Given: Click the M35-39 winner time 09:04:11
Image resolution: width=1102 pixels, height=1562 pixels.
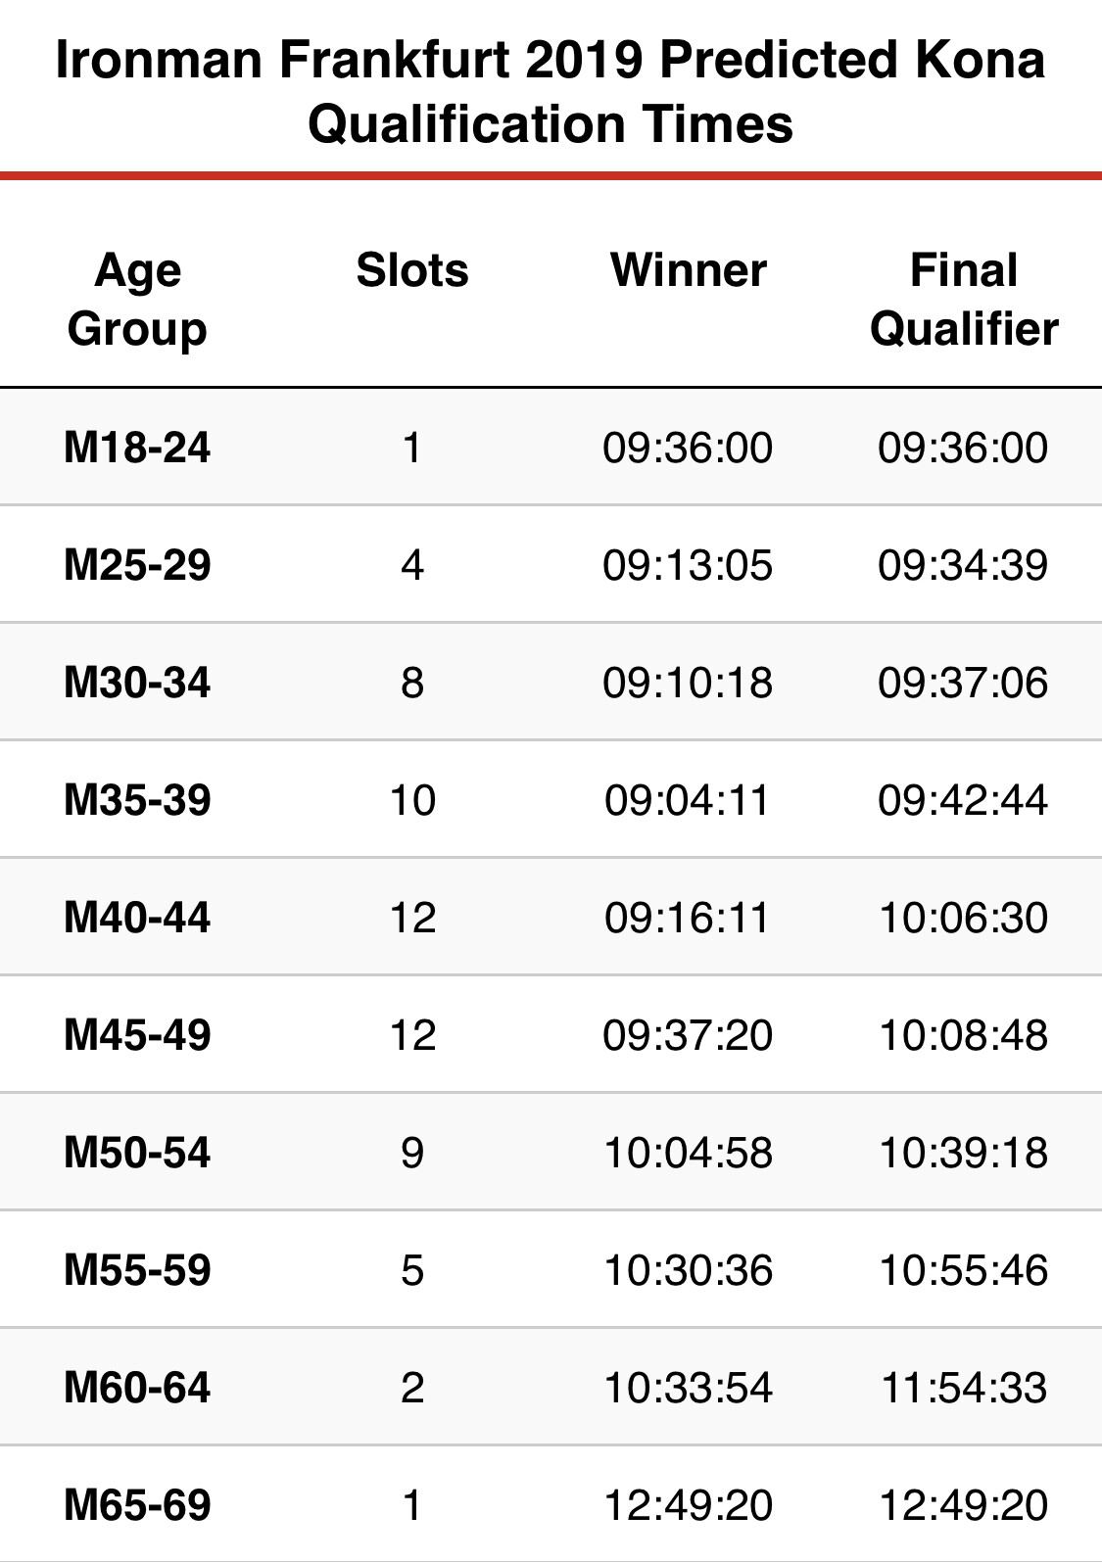Looking at the screenshot, I should tap(688, 800).
